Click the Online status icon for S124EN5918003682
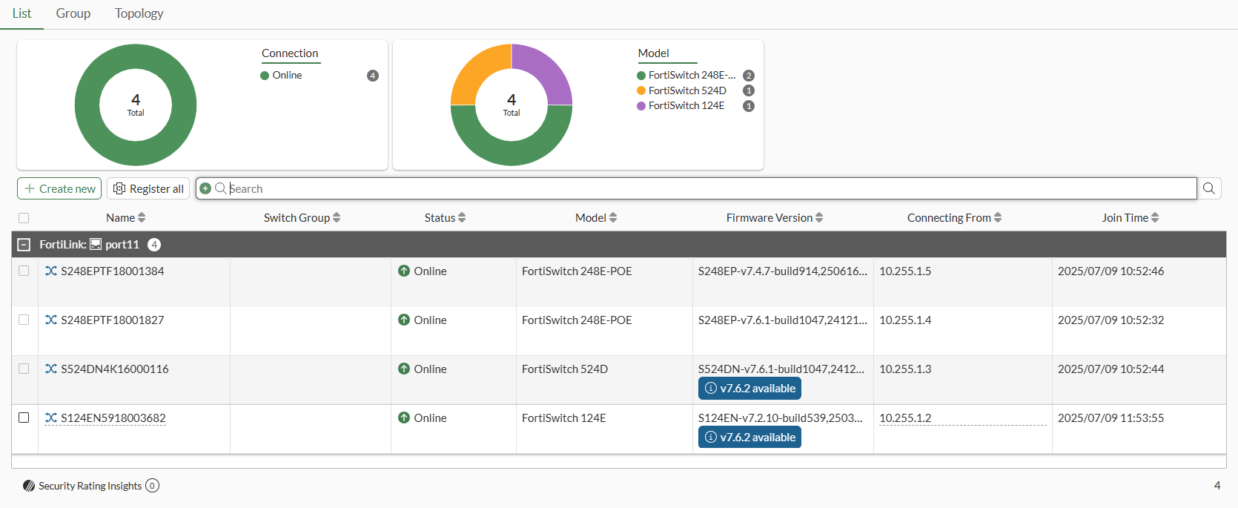Image resolution: width=1238 pixels, height=508 pixels. tap(404, 418)
